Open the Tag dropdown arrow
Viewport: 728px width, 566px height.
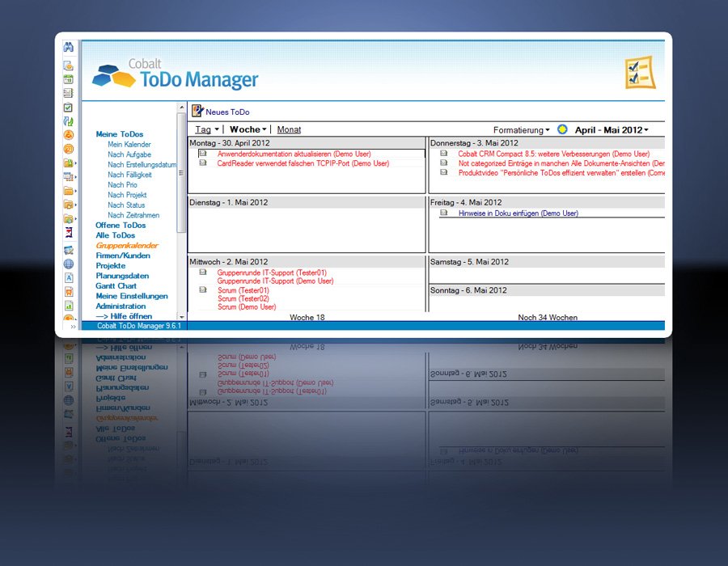tap(216, 129)
